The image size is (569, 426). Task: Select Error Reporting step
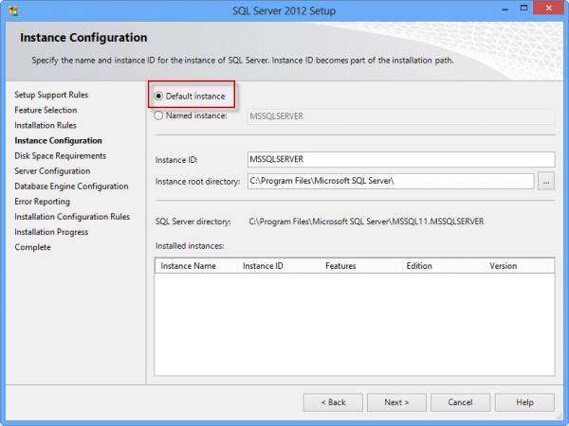click(x=42, y=202)
